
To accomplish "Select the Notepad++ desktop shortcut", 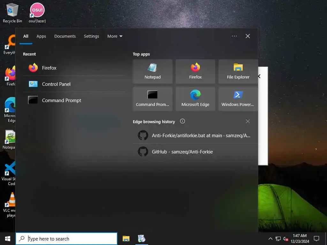I will point(9,139).
